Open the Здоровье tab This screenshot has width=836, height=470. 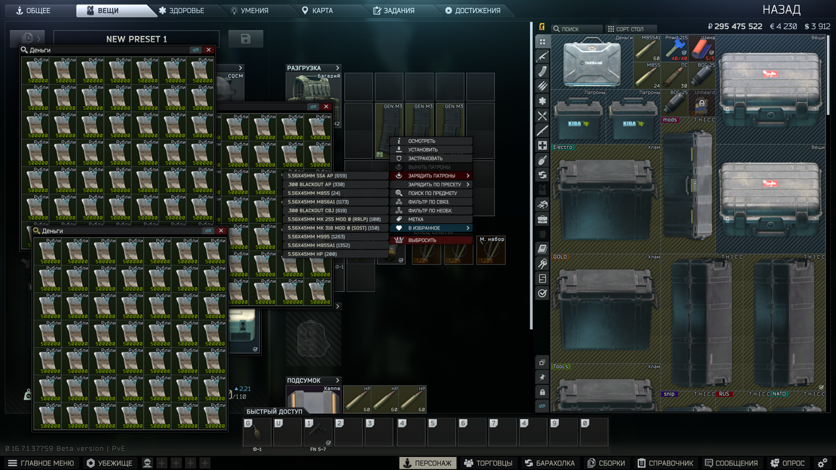[x=182, y=10]
